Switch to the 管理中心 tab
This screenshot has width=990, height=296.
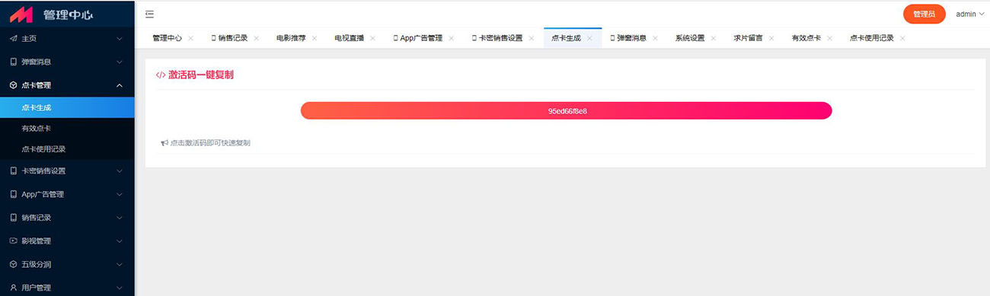167,37
